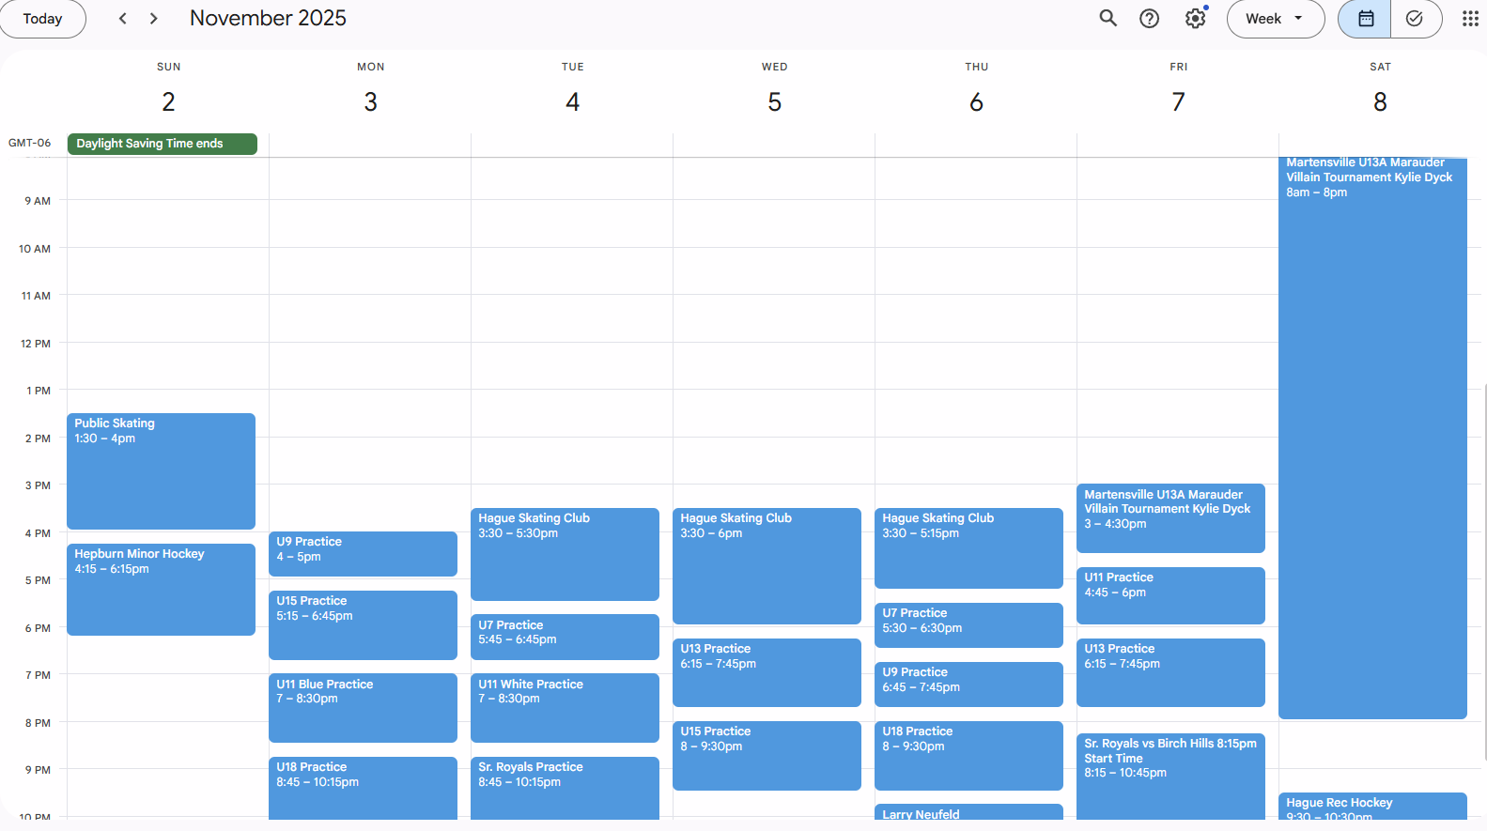
Task: Switch to Calendar view toggle
Action: [1365, 19]
